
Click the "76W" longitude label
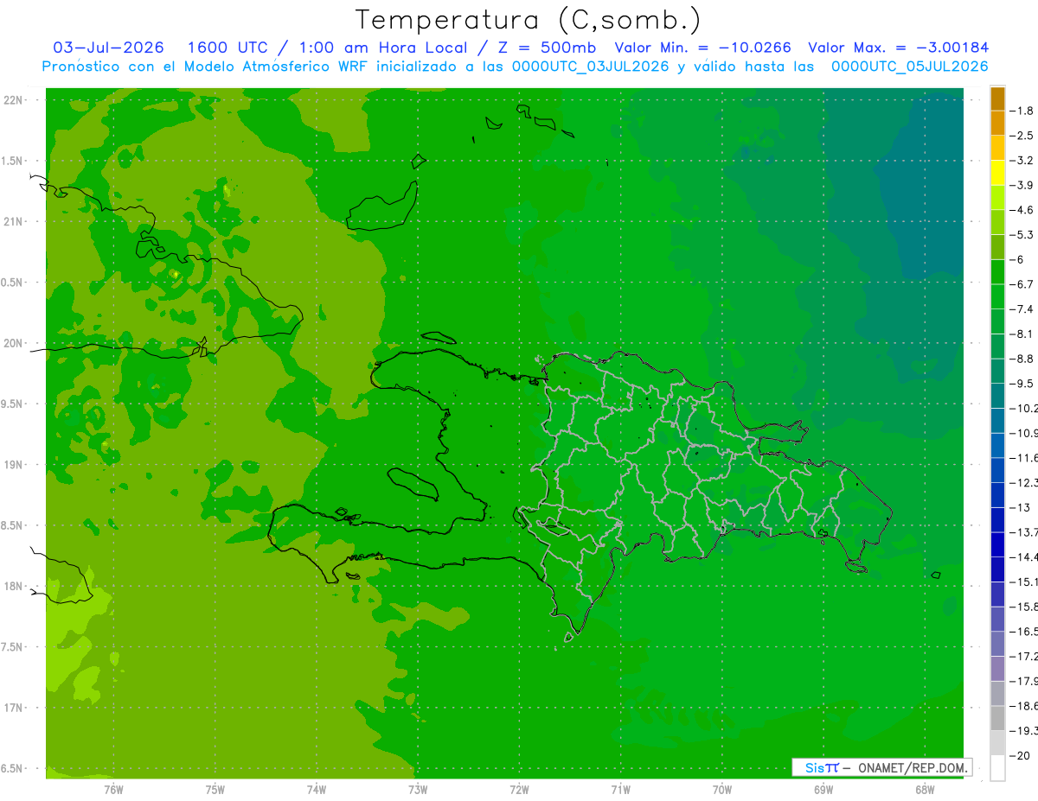pos(113,789)
